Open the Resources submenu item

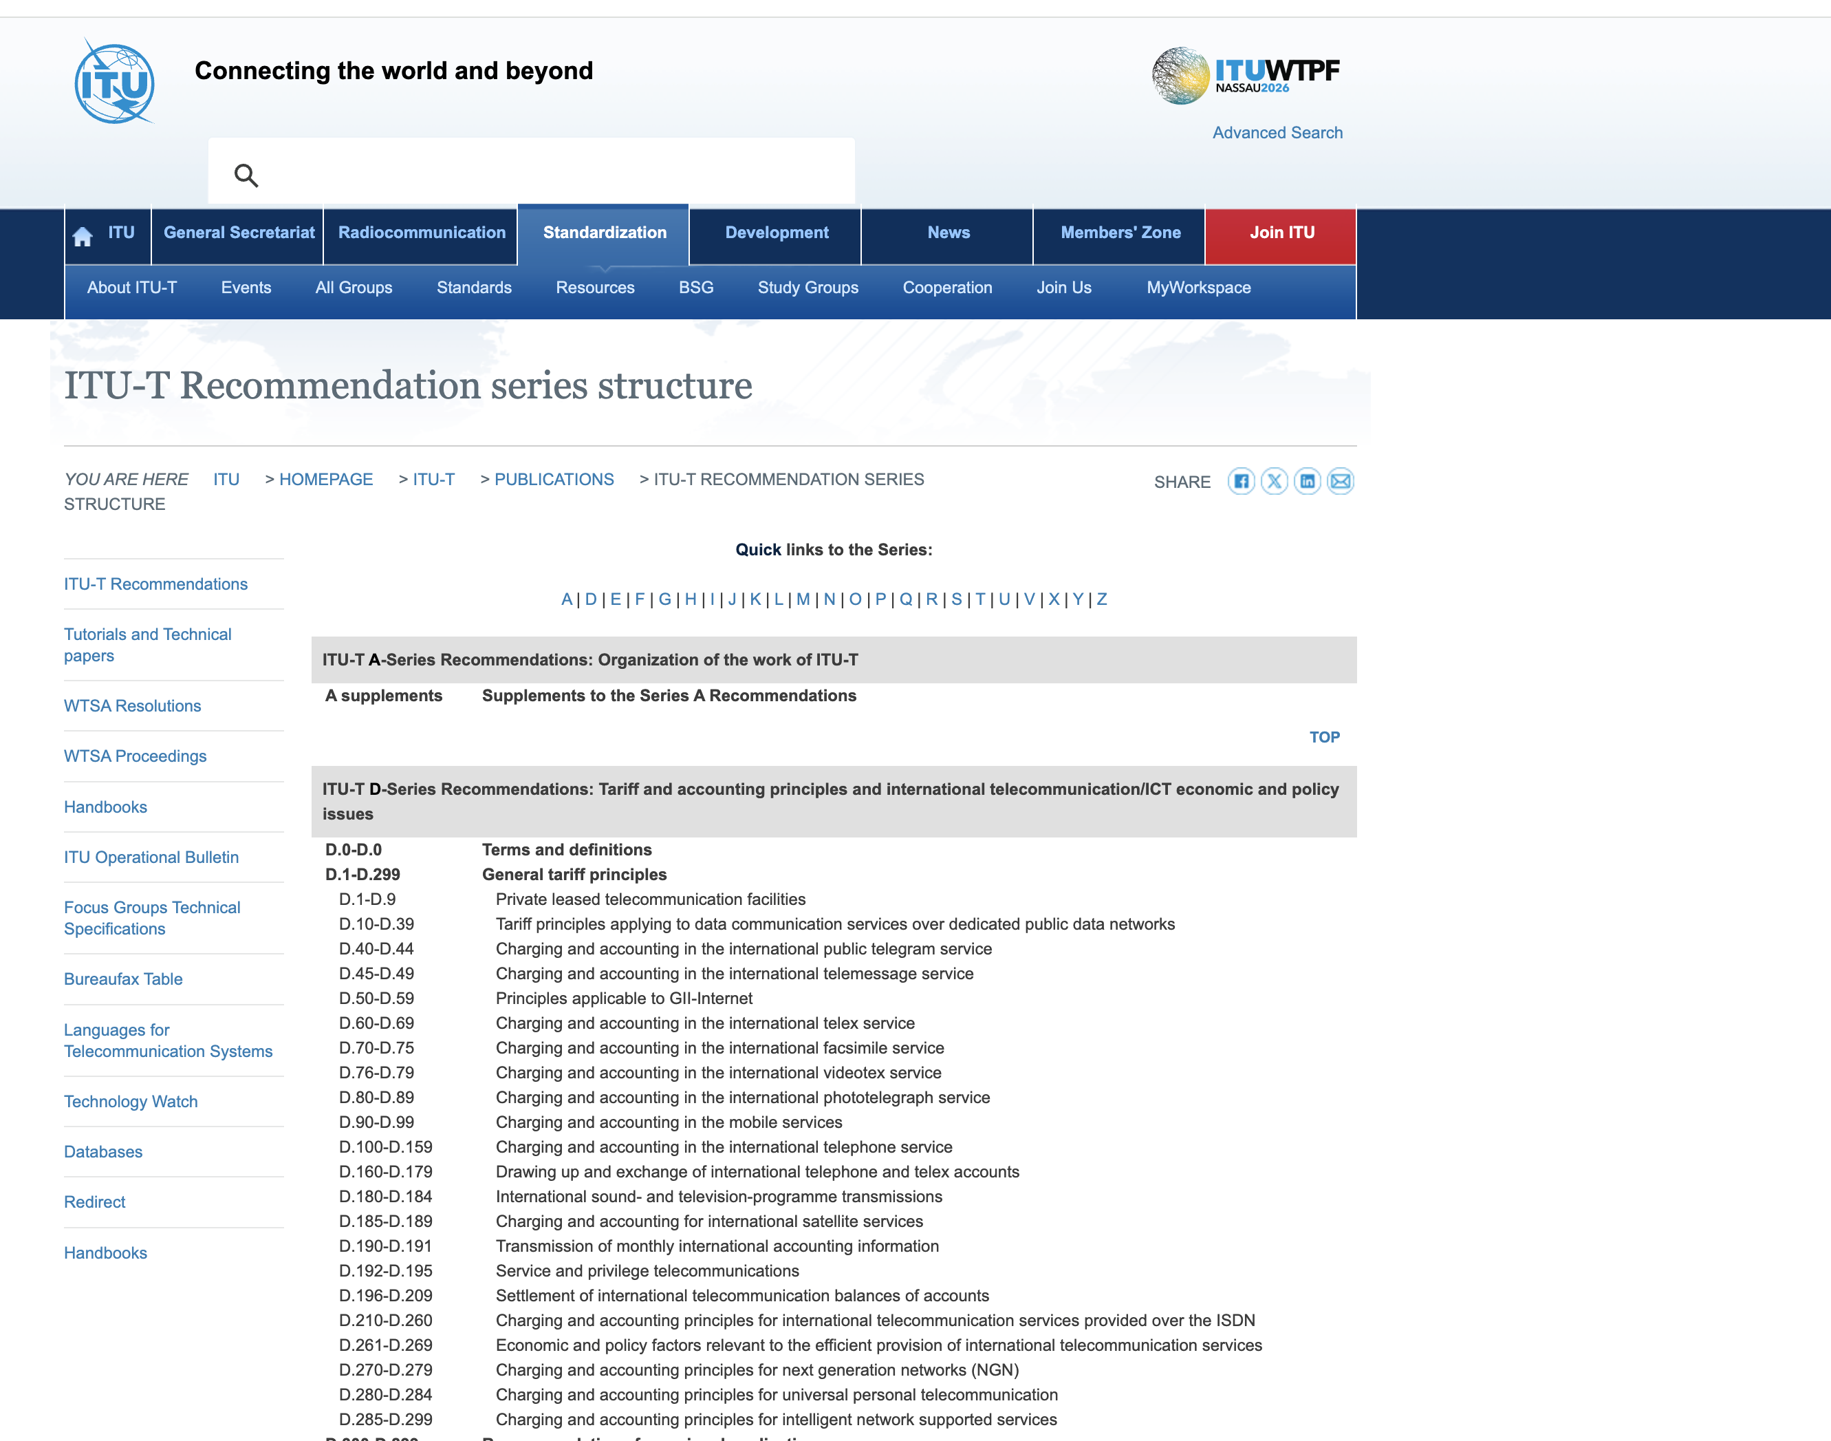pyautogui.click(x=596, y=288)
